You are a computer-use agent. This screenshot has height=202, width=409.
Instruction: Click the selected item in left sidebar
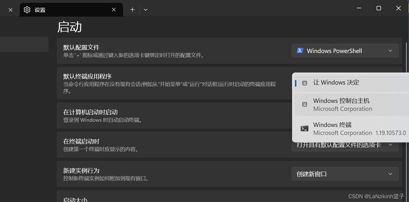coord(24,44)
